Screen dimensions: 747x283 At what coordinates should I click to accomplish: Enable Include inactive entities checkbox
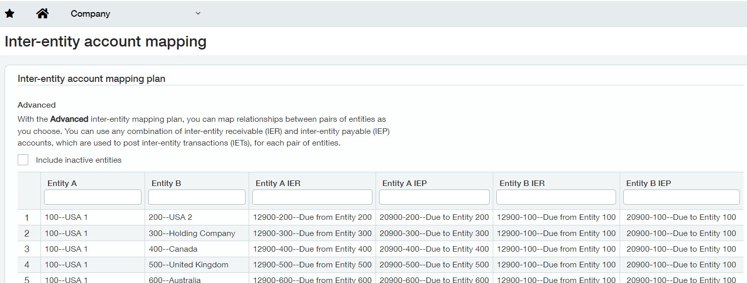(23, 160)
